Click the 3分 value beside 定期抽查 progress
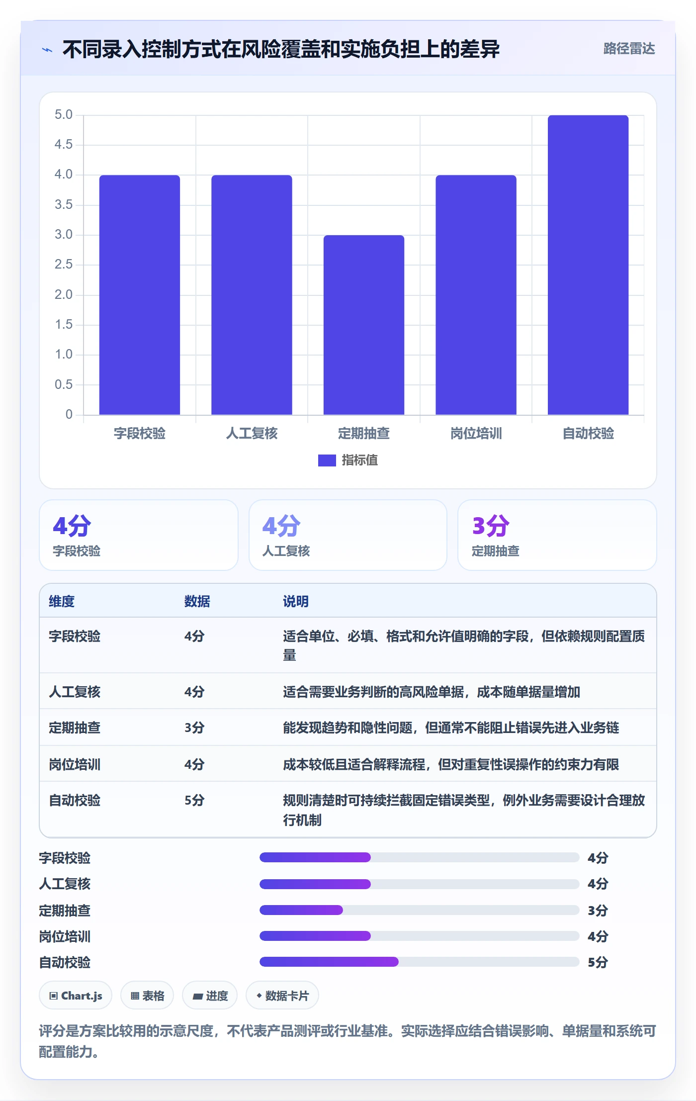 [x=598, y=911]
